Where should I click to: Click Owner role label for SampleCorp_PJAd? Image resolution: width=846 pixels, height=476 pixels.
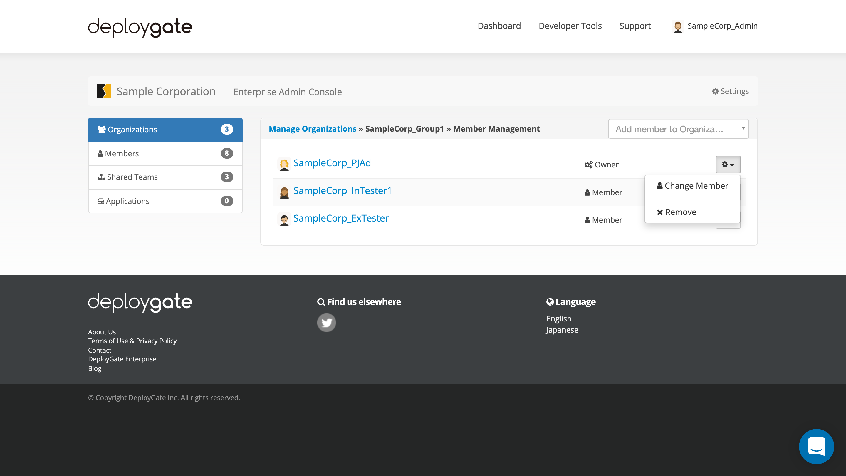tap(602, 165)
